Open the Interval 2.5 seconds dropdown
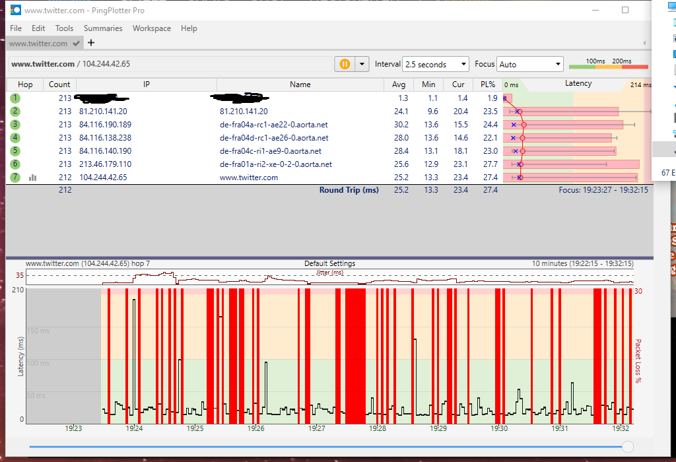Image resolution: width=676 pixels, height=462 pixels. click(435, 65)
